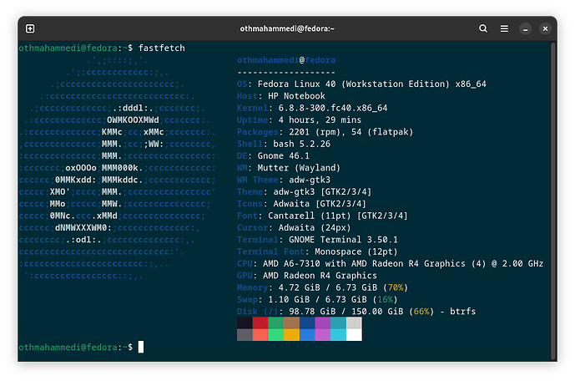Open the terminal search tool
The image size is (575, 381).
point(483,28)
